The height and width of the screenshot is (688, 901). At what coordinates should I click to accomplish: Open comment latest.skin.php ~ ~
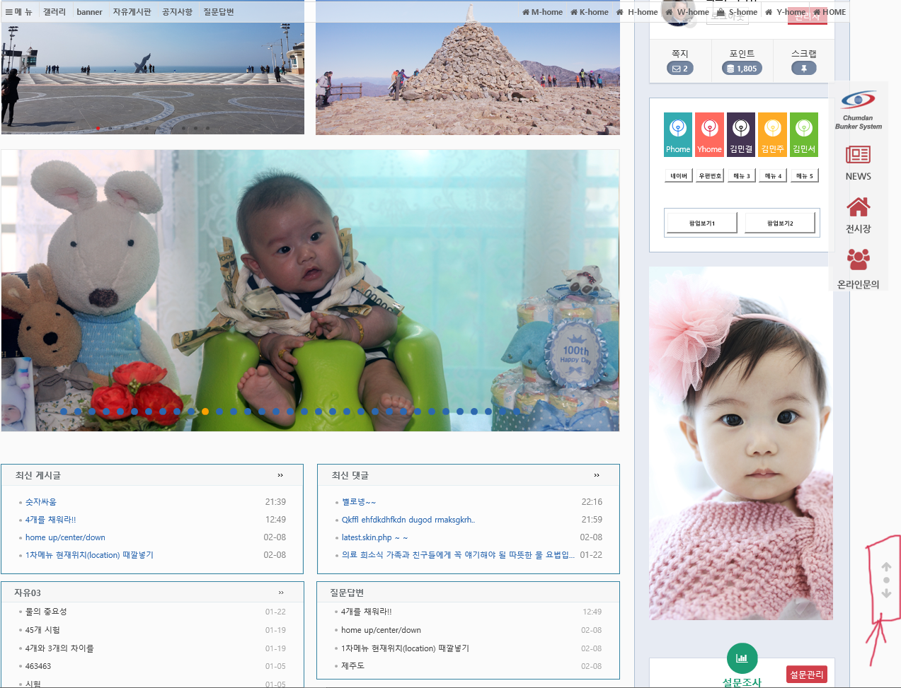coord(375,537)
